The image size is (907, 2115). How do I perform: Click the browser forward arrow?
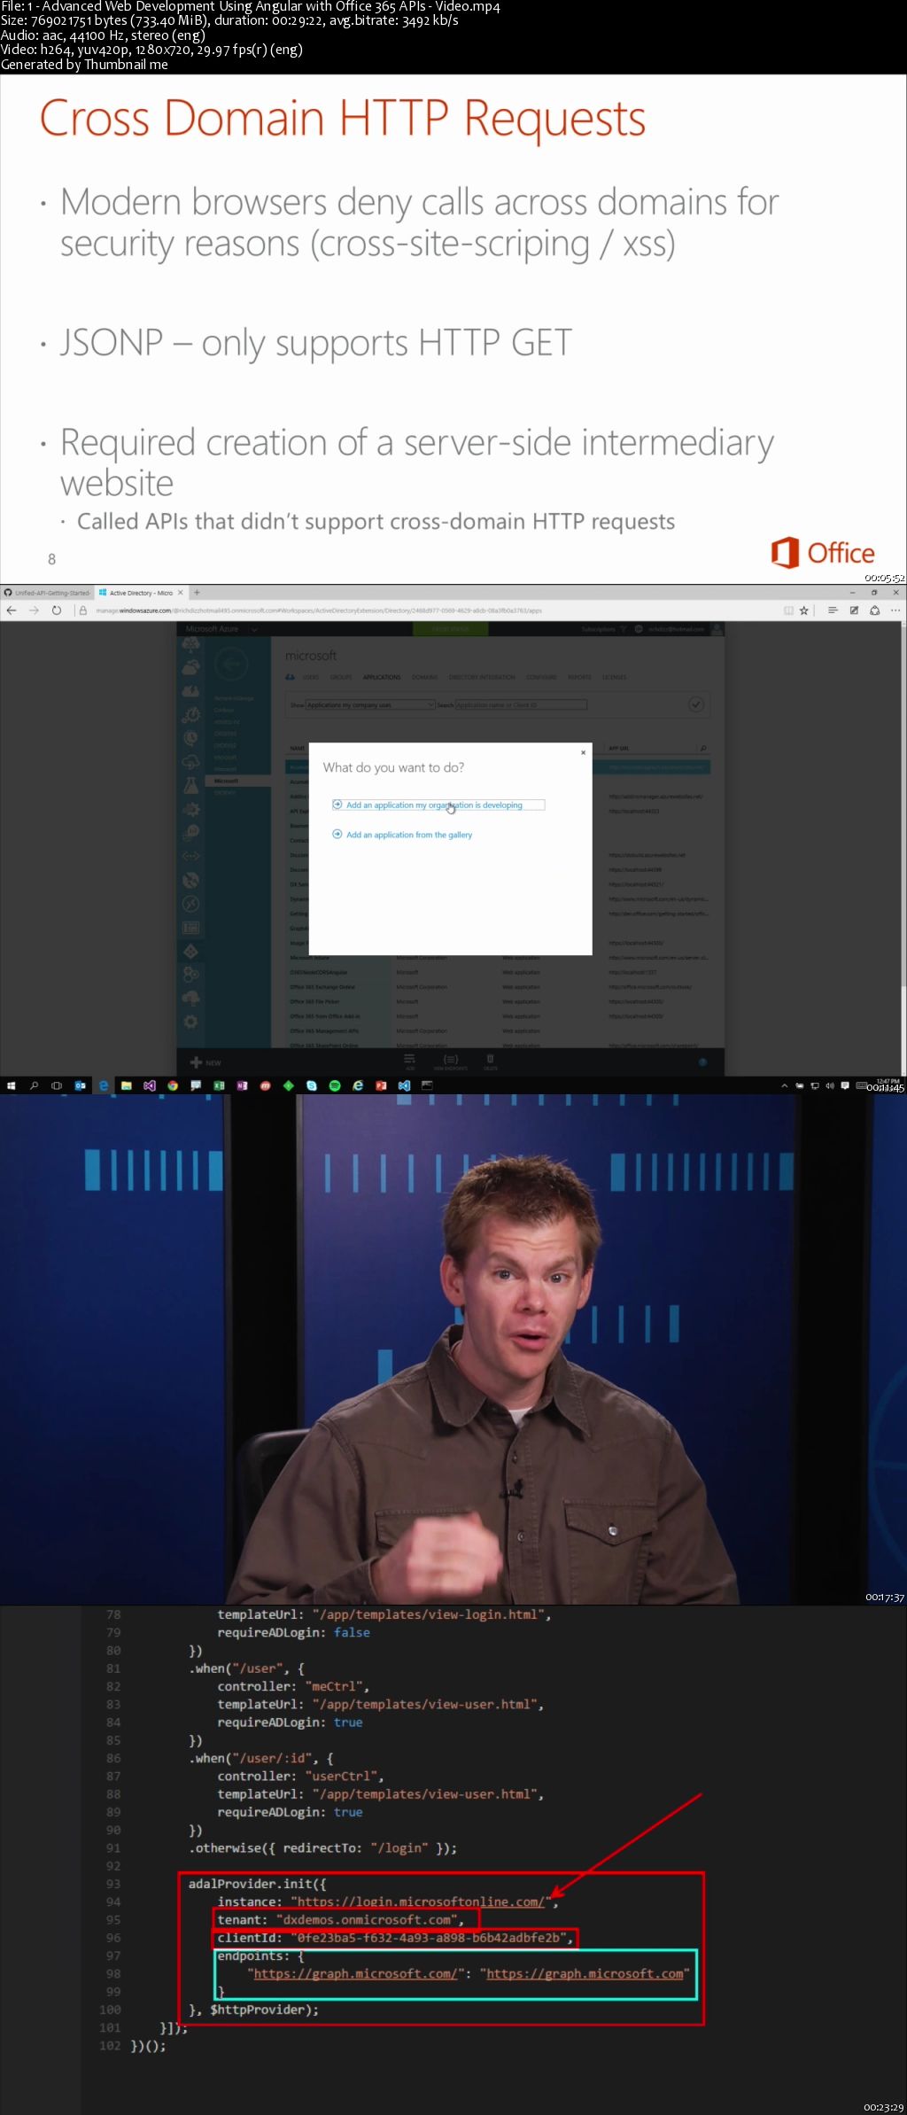(34, 610)
